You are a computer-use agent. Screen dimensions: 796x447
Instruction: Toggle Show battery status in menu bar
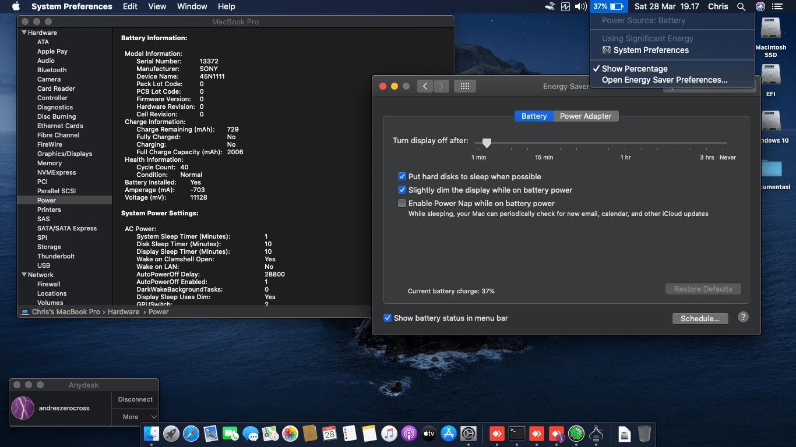pos(388,318)
